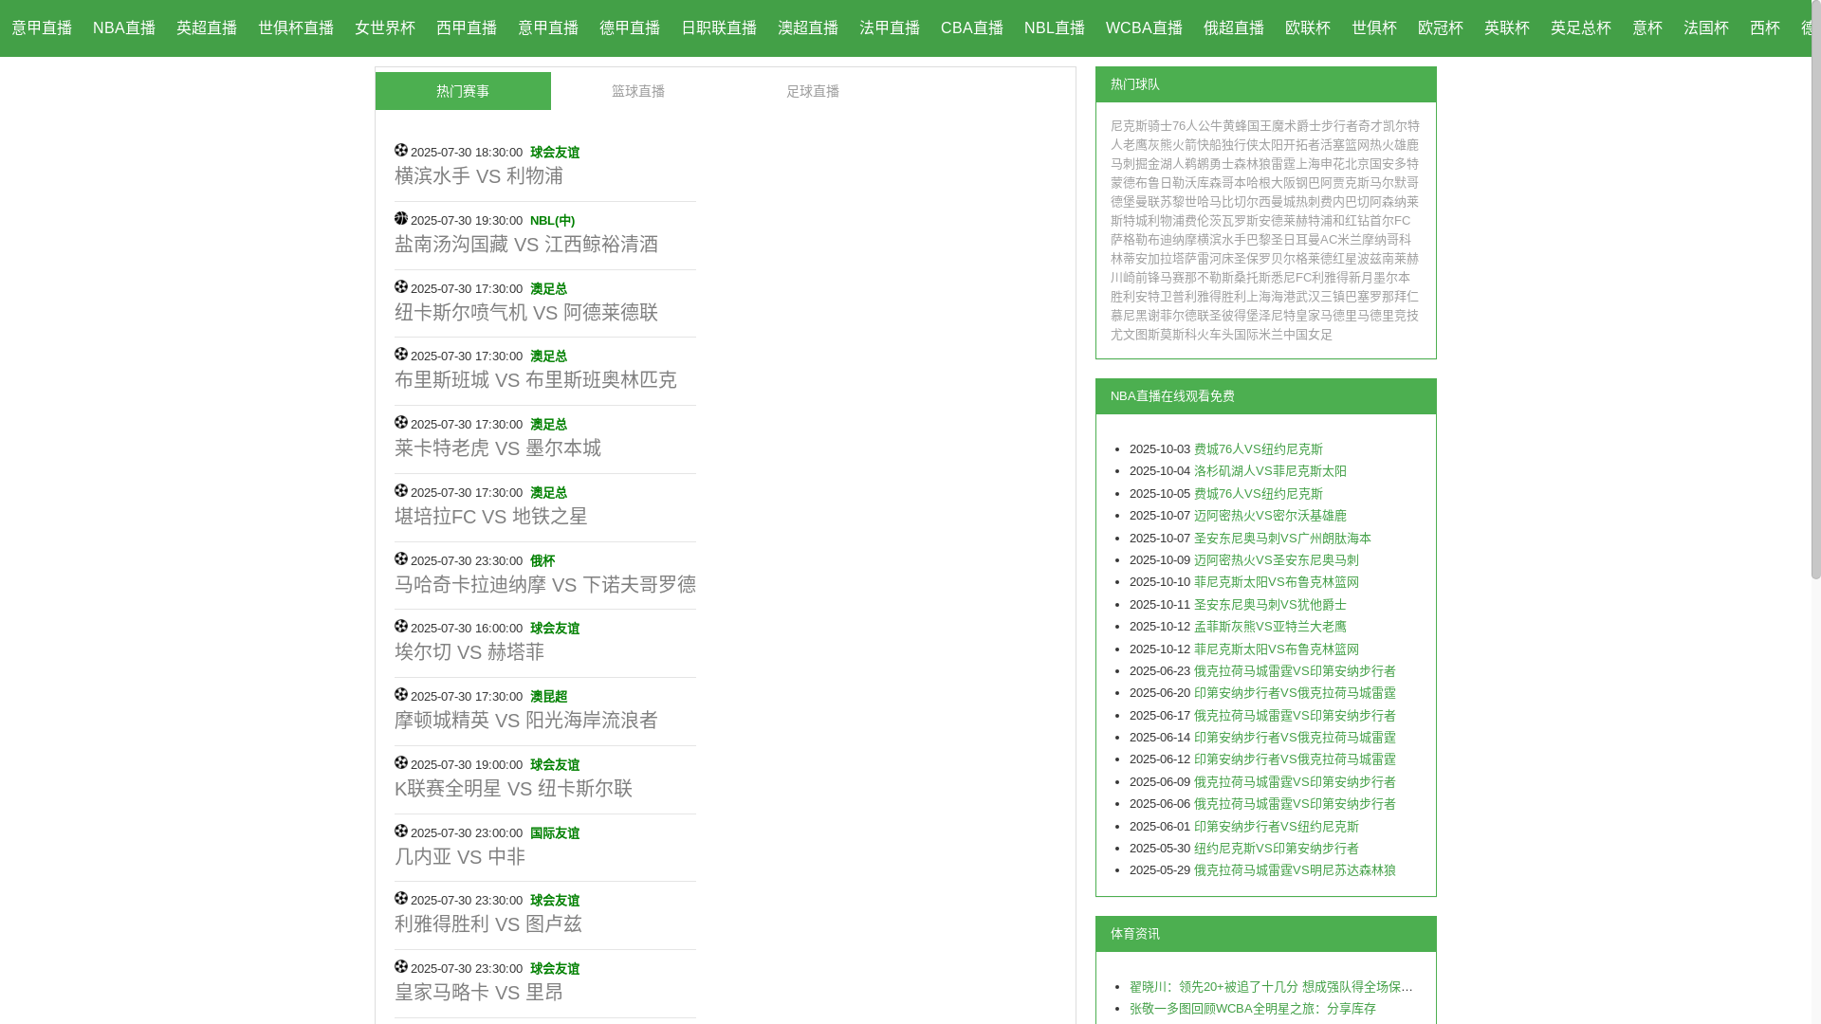Open 德甲直播 navigation item
The height and width of the screenshot is (1024, 1821).
(630, 28)
